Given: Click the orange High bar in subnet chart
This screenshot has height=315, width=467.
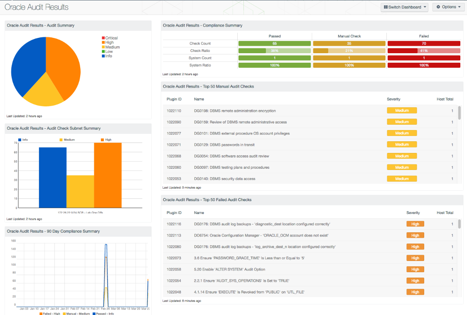Looking at the screenshot, I should point(108,175).
